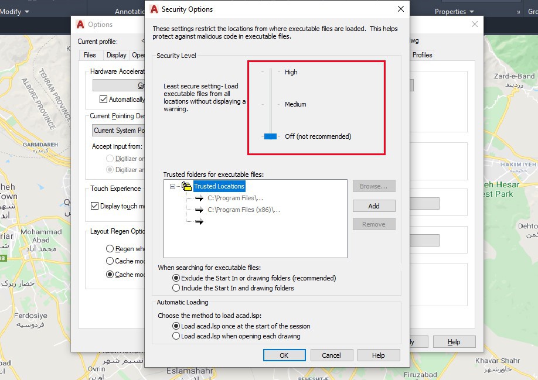This screenshot has height=380, width=538.
Task: Select the checked Cache model radio option
Action: pyautogui.click(x=110, y=275)
